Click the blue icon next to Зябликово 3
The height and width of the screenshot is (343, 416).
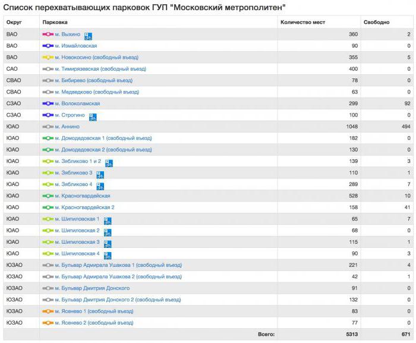(x=100, y=174)
